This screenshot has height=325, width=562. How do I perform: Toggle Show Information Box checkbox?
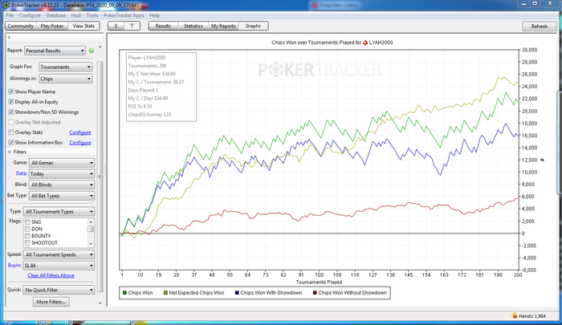[x=11, y=142]
